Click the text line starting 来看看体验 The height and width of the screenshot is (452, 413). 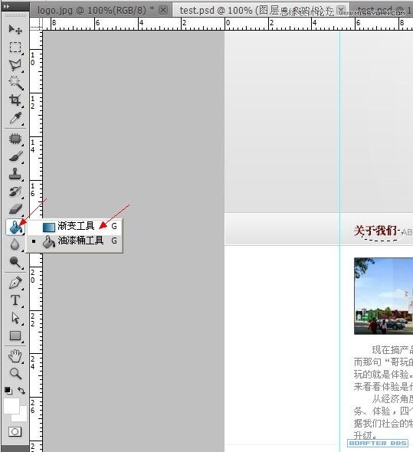coord(383,386)
